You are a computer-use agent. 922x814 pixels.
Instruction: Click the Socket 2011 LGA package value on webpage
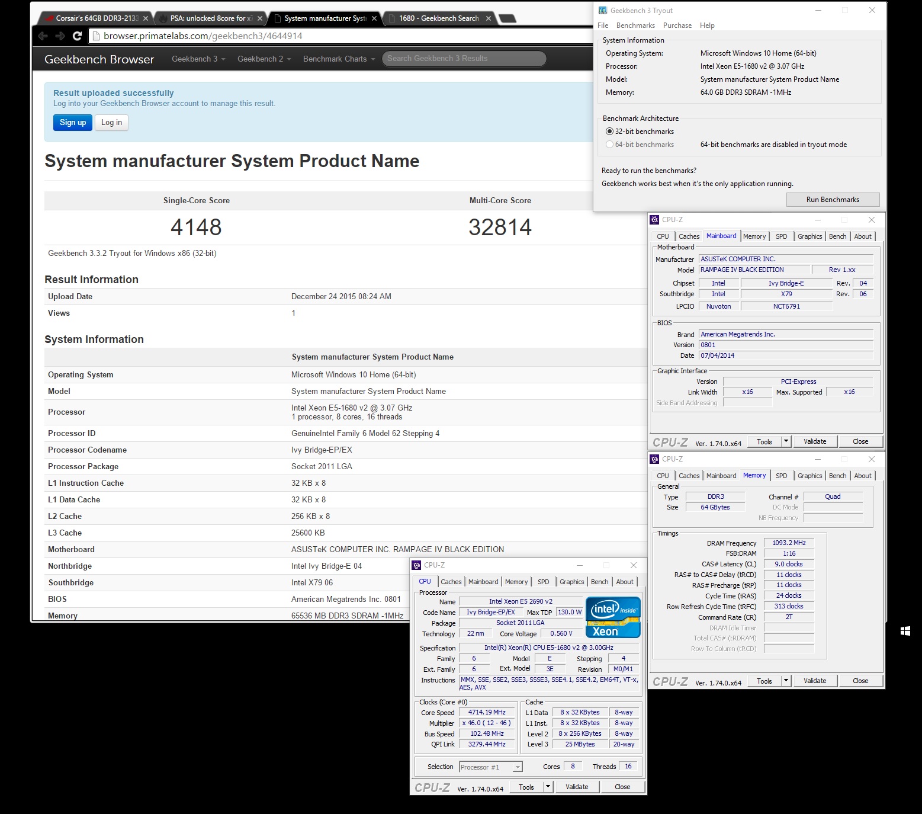(322, 466)
